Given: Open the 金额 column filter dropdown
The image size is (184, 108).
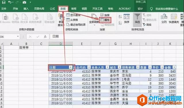Looking at the screenshot, I should point(174,67).
